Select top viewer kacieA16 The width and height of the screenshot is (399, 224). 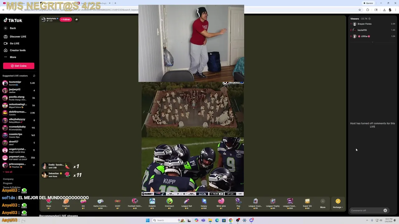click(373, 30)
